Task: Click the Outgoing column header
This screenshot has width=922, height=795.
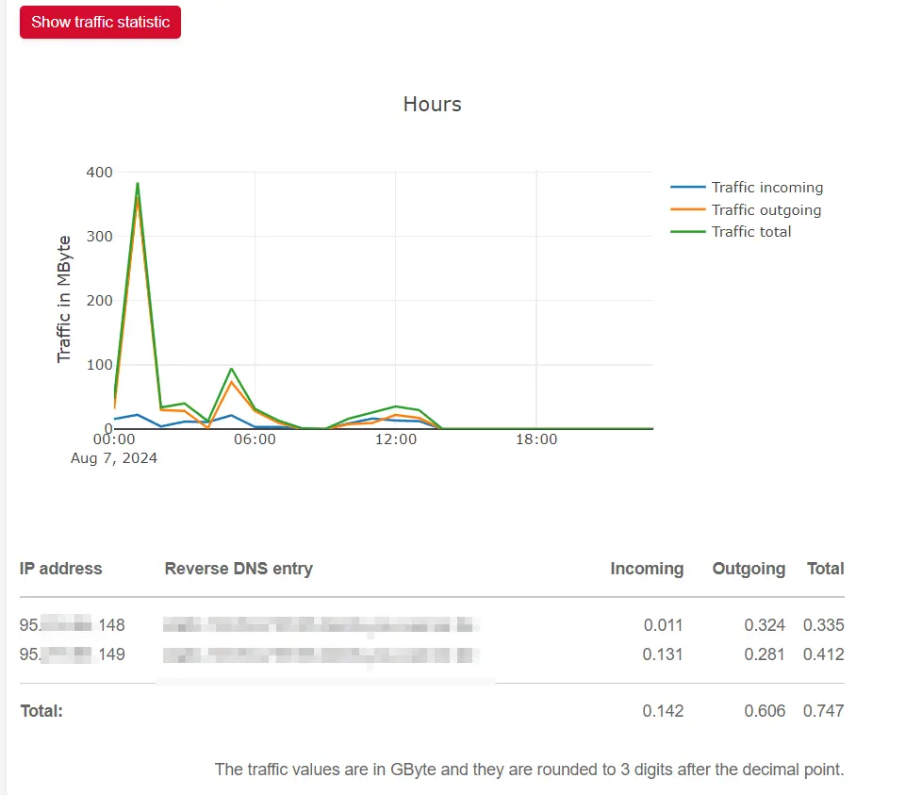Action: pyautogui.click(x=749, y=569)
